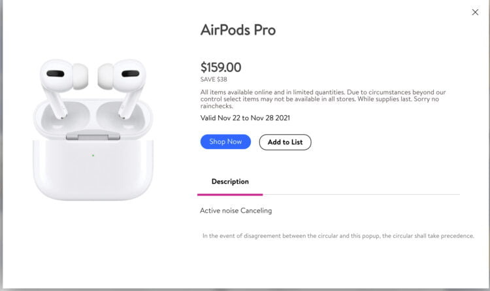This screenshot has width=490, height=291.
Task: Click the limited quantities availability paragraph
Action: click(x=323, y=98)
